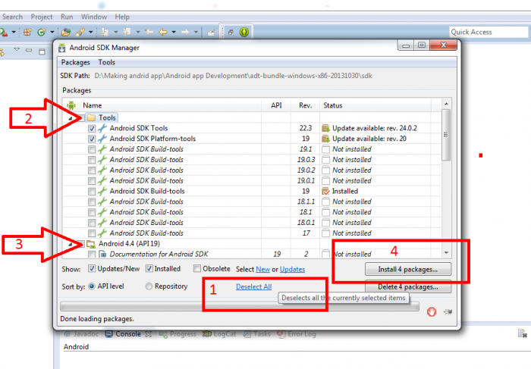Viewport: 531px width, 369px height.
Task: Click the Next Annotation toolbar icon
Action: click(105, 32)
